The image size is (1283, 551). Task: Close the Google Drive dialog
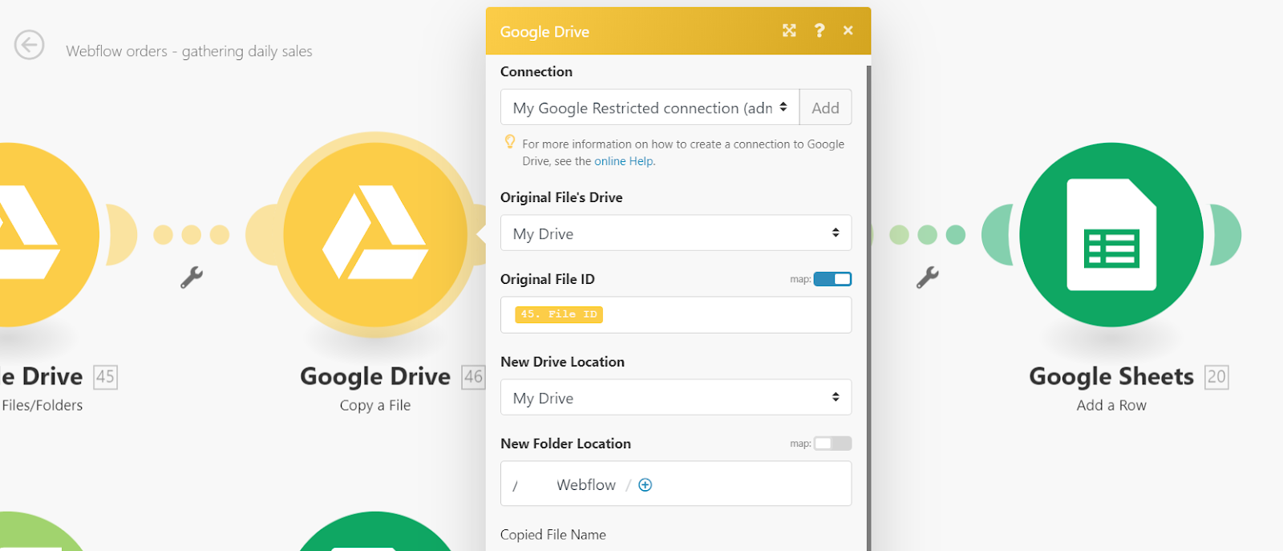[x=848, y=30]
